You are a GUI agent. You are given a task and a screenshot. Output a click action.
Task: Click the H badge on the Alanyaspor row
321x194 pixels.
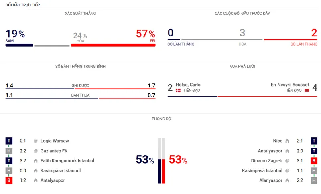[x=314, y=180]
